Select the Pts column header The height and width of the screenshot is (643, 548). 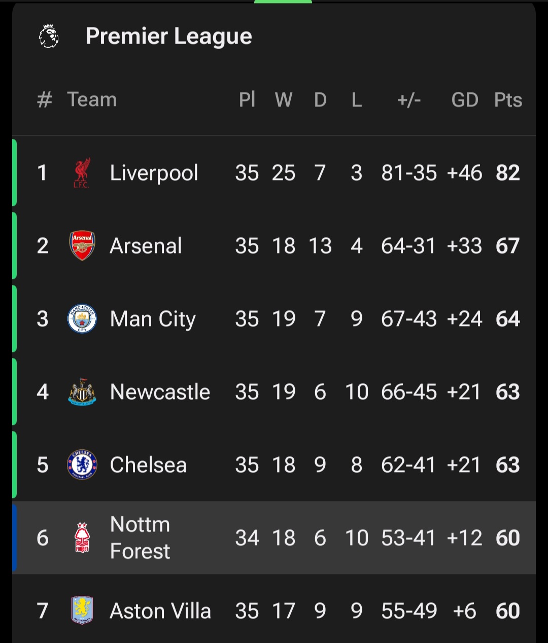(508, 100)
